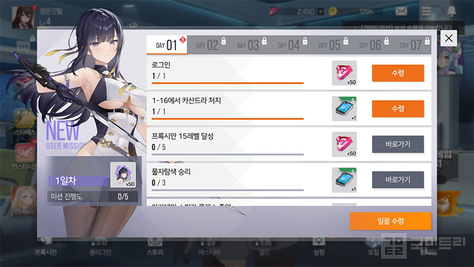Close the new user mission popup
Screen dimensions: 474x267
tap(449, 38)
